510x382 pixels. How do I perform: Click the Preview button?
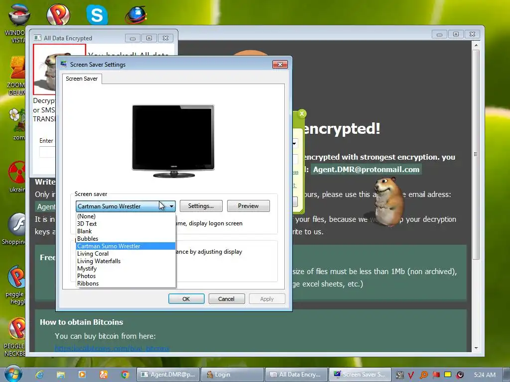[248, 206]
